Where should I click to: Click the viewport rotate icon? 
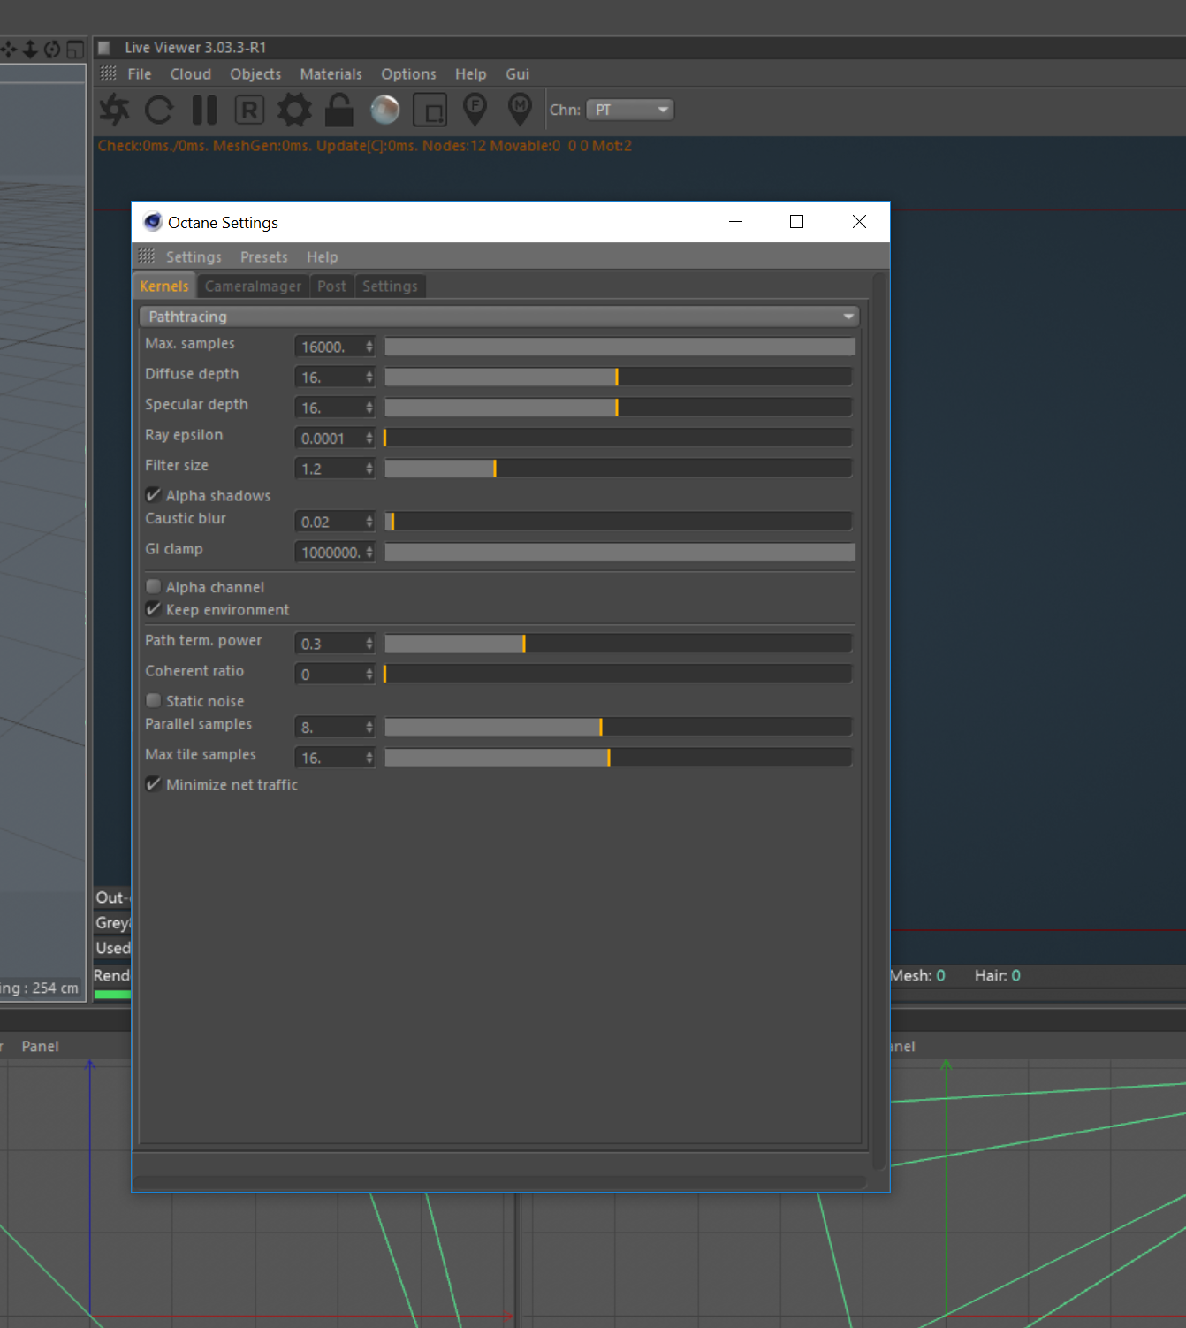(x=52, y=49)
